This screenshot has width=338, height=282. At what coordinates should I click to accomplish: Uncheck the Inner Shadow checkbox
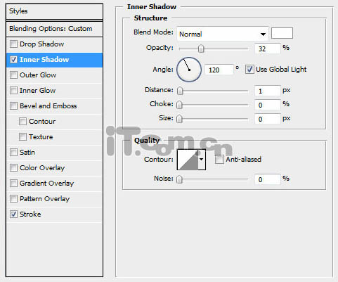tap(13, 59)
